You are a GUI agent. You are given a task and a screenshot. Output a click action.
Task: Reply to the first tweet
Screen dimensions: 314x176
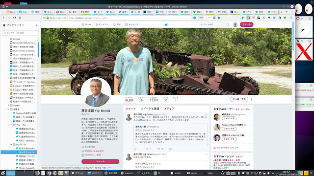coord(135,149)
